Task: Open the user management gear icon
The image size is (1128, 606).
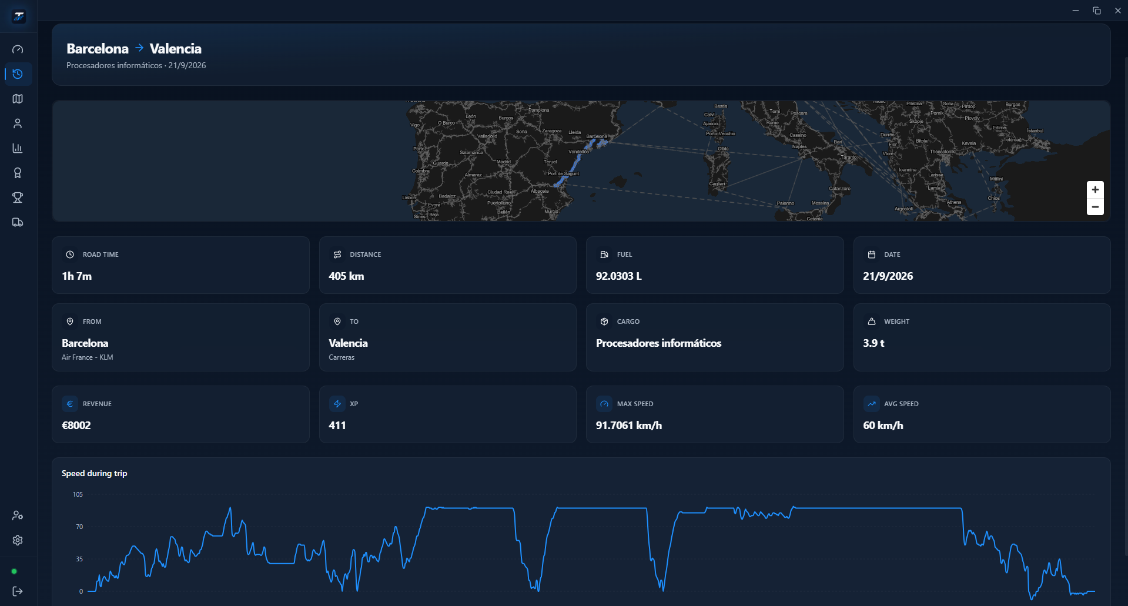Action: pyautogui.click(x=18, y=515)
